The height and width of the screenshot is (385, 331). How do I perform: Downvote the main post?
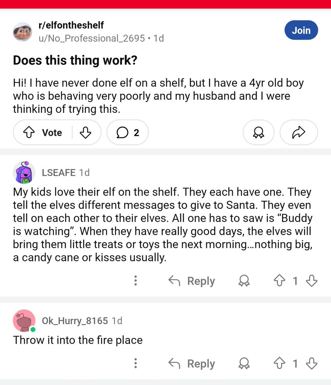point(85,133)
